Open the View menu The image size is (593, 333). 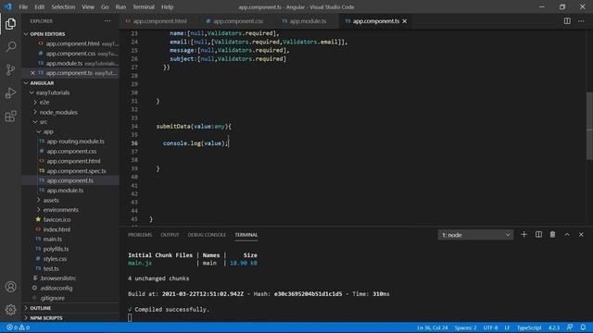point(88,6)
